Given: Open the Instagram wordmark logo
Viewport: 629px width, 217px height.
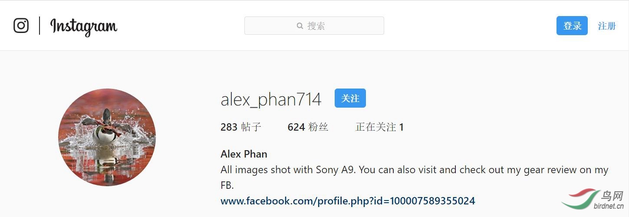Looking at the screenshot, I should click(83, 27).
